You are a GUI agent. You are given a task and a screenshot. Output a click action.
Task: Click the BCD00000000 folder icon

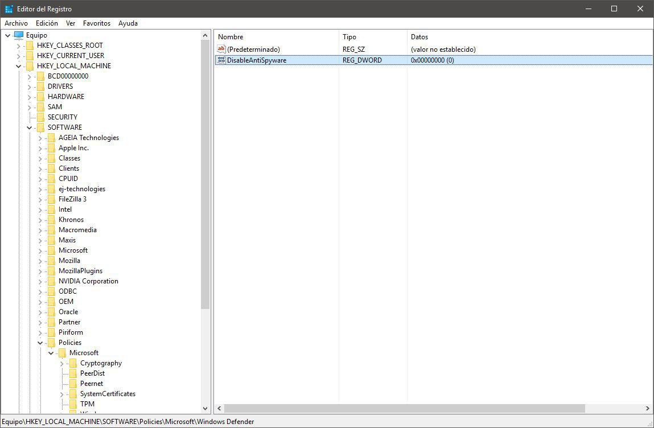41,76
